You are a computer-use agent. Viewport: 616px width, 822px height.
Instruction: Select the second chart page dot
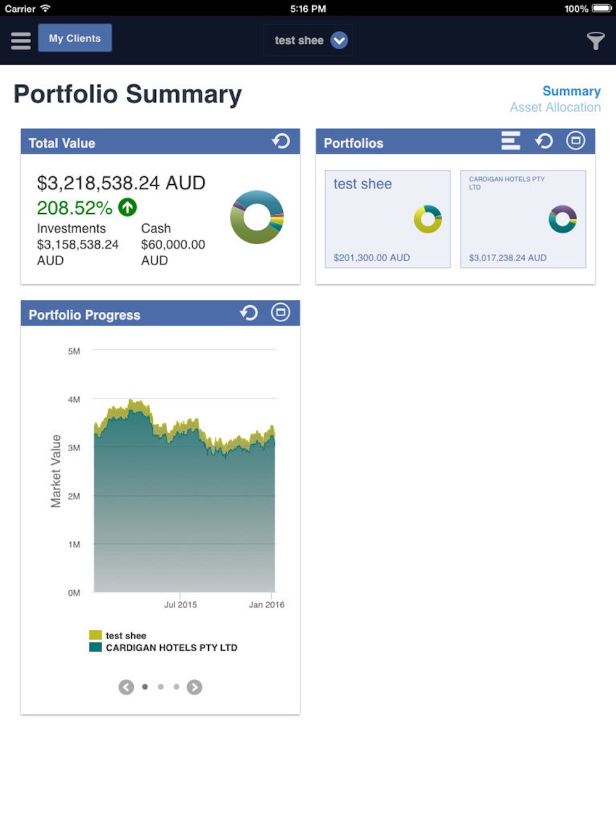(x=161, y=686)
